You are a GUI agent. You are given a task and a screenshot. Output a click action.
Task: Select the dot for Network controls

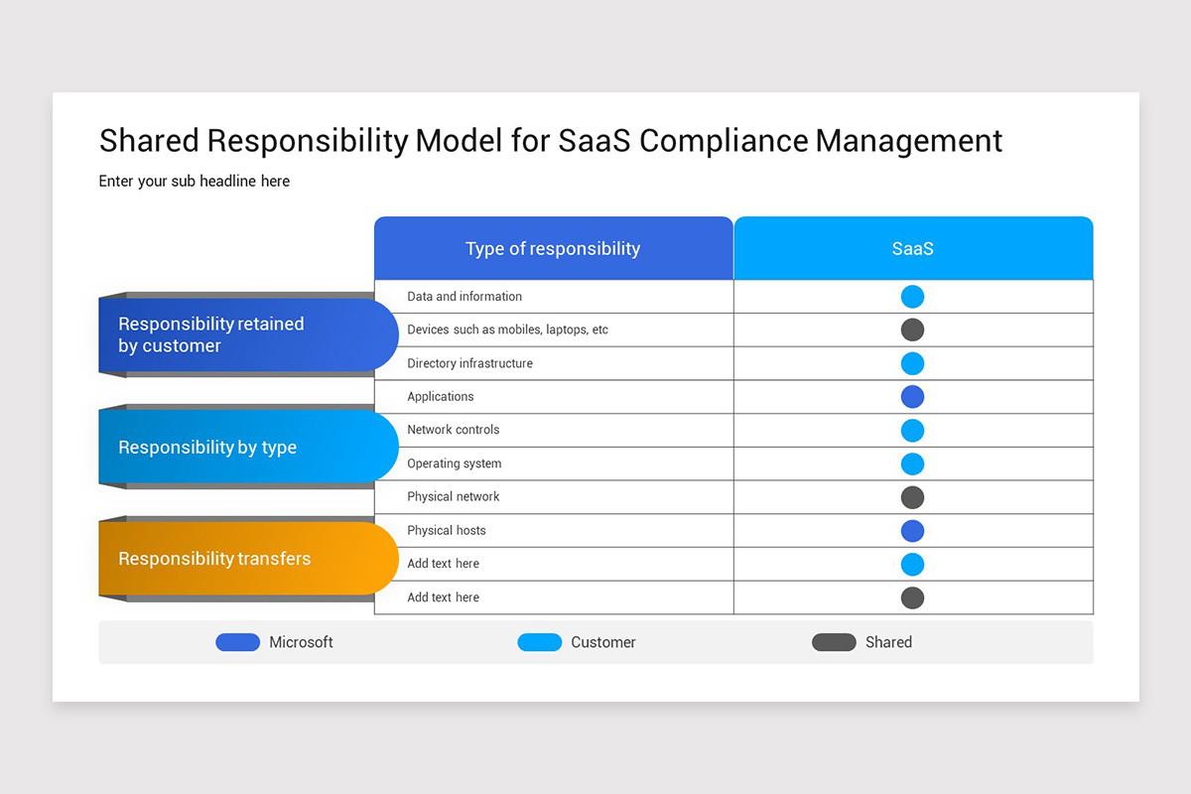click(x=912, y=430)
